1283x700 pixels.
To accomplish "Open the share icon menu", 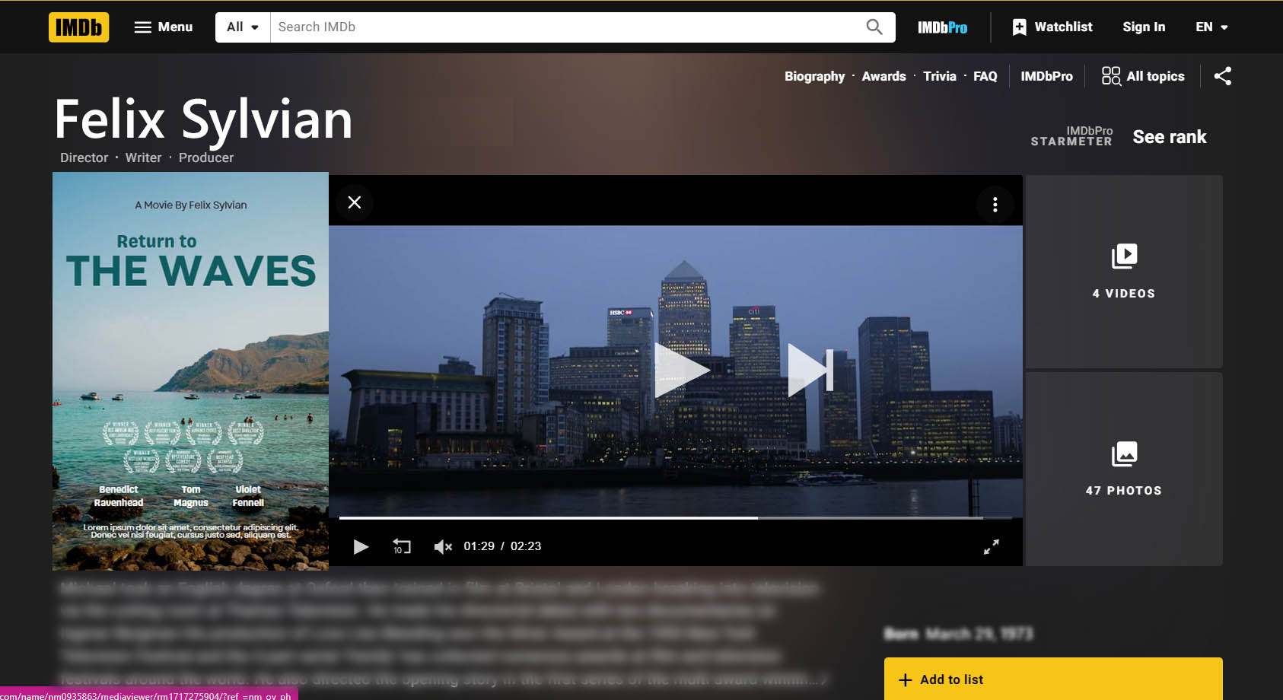I will click(x=1222, y=76).
